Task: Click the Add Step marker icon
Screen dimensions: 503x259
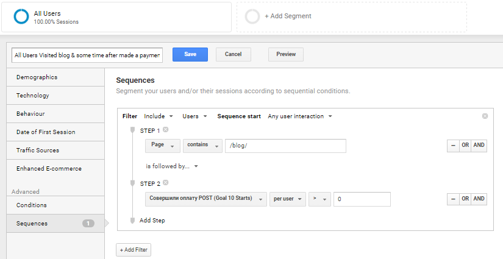Action: pos(132,221)
